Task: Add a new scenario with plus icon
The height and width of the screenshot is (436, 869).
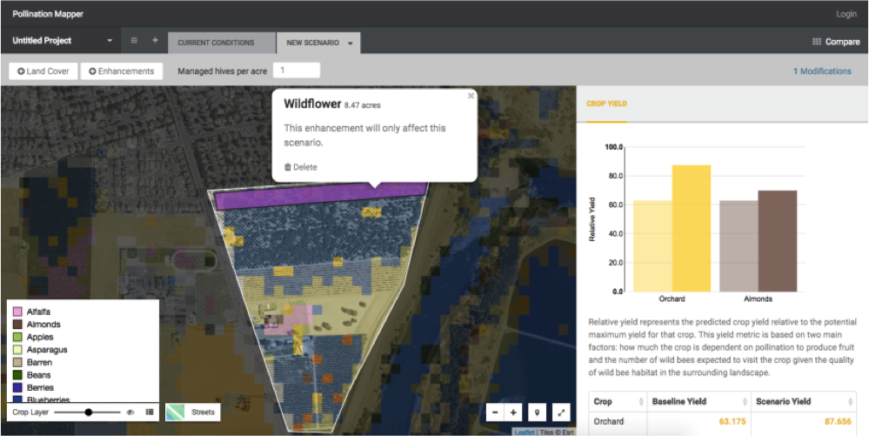Action: coord(155,41)
